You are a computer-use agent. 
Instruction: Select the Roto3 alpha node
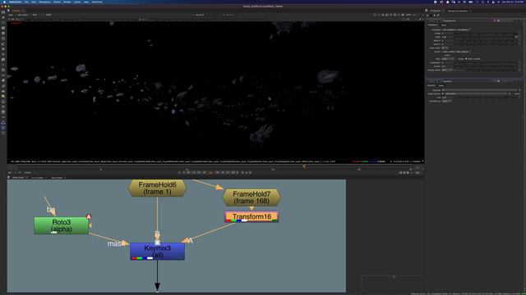(62, 225)
